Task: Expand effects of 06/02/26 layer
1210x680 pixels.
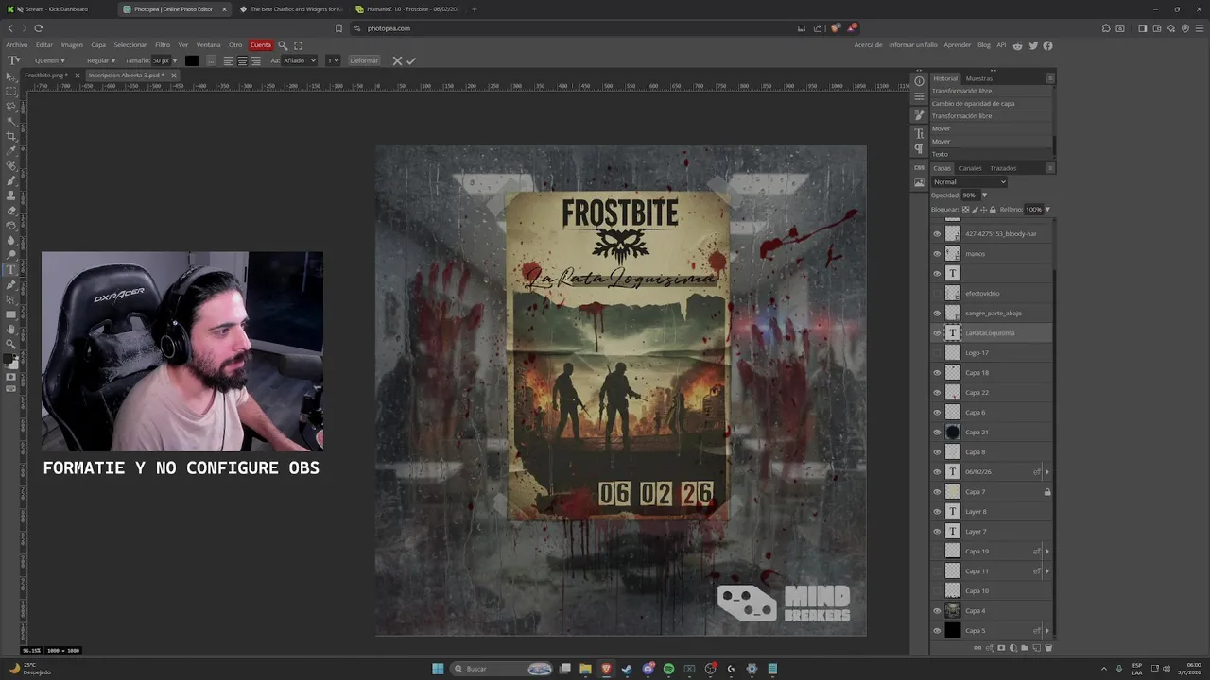Action: point(1046,472)
